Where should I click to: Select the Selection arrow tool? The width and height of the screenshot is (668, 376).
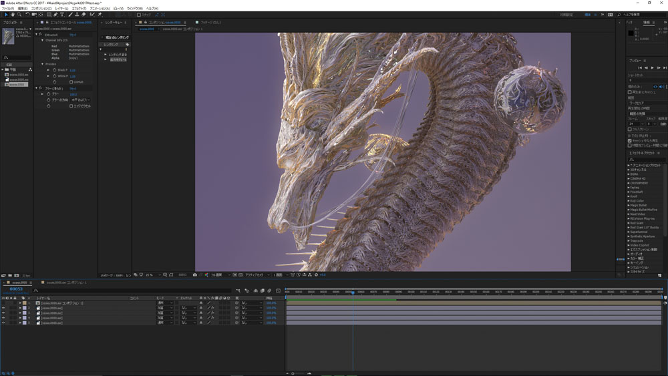[x=6, y=15]
